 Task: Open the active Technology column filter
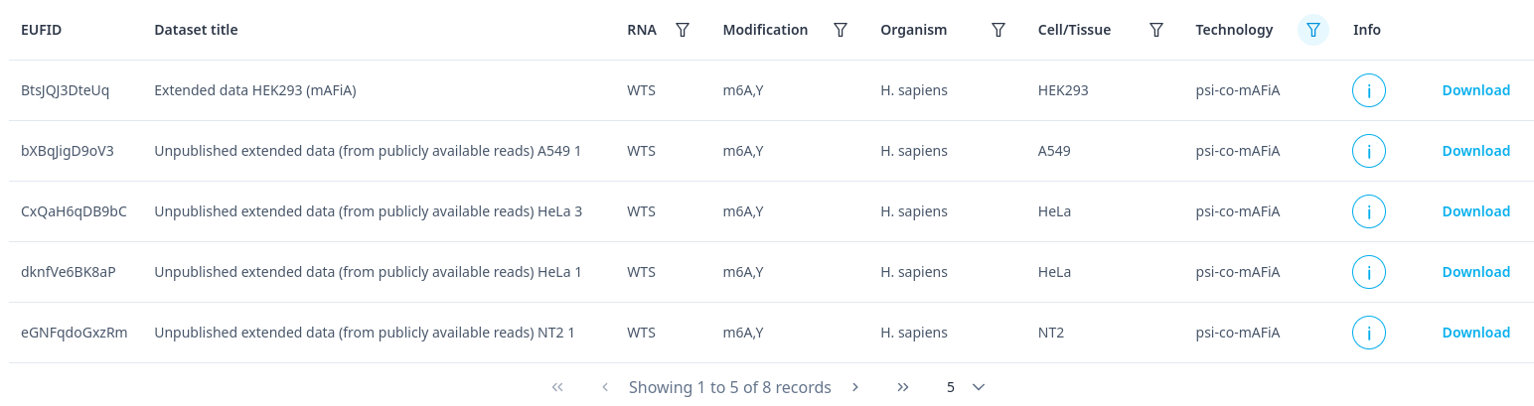pos(1312,30)
